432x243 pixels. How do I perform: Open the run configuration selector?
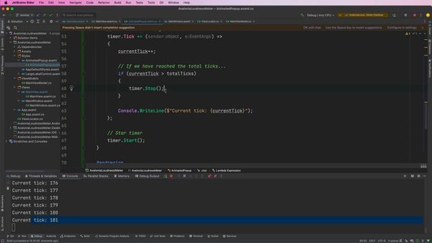point(363,15)
